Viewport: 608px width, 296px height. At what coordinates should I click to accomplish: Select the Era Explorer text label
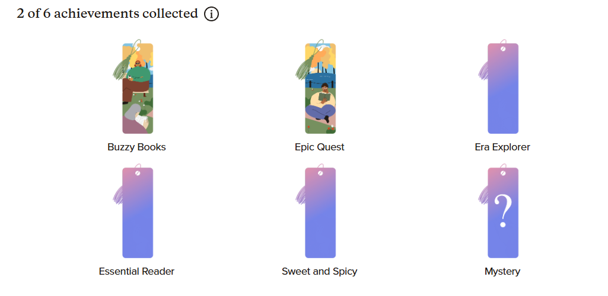tap(502, 147)
